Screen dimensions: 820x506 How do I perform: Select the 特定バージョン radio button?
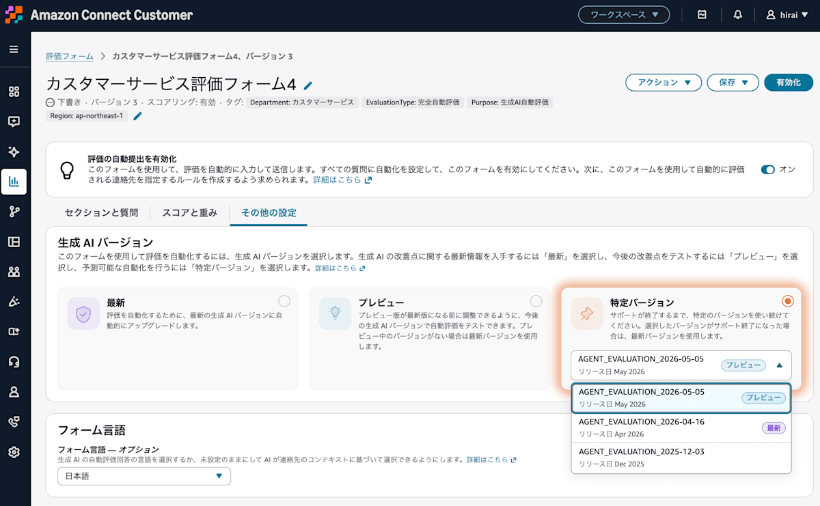click(x=788, y=301)
